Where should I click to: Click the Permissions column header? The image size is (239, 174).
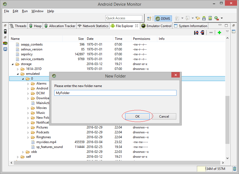[144, 39]
